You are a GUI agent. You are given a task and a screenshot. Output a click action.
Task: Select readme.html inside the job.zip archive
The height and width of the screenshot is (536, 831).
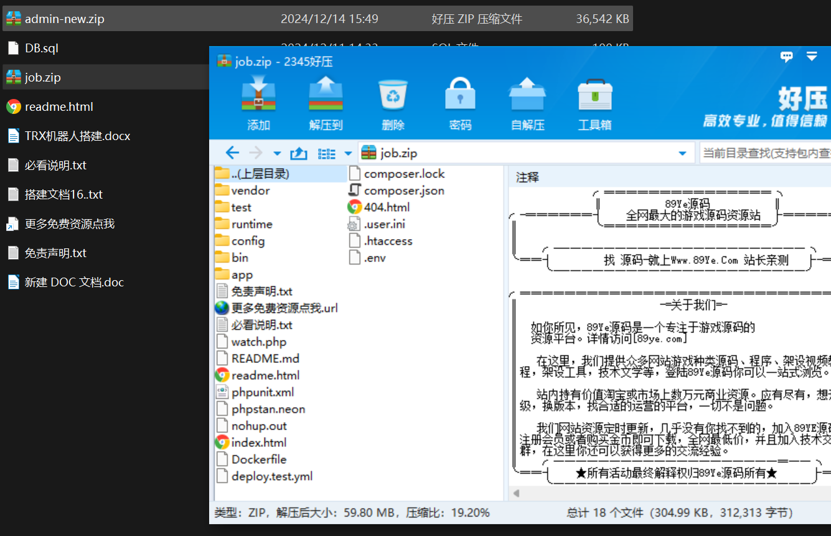coord(258,375)
